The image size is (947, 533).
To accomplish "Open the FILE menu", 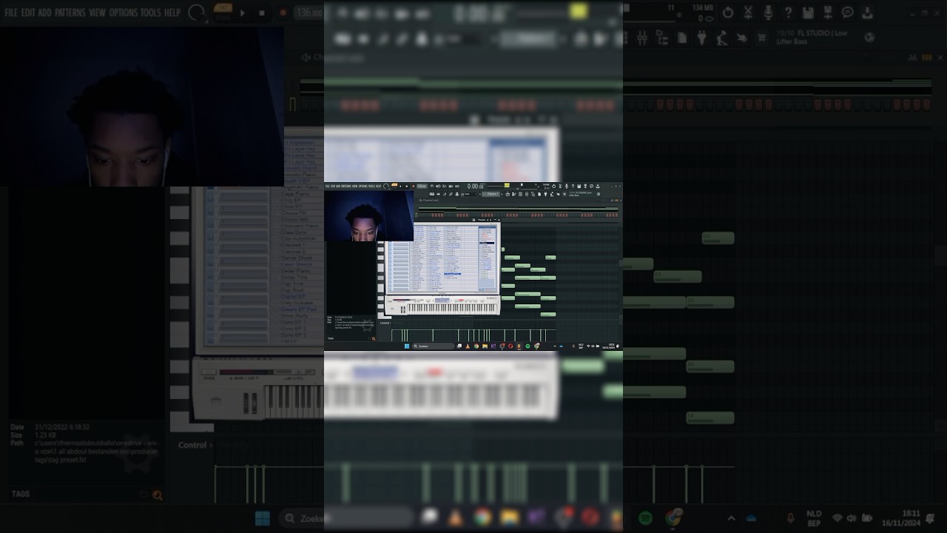I will tap(11, 13).
